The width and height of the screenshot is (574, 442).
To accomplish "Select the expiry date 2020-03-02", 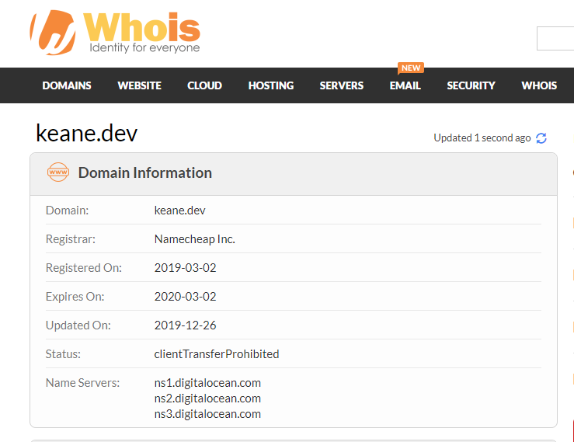I will pyautogui.click(x=185, y=296).
